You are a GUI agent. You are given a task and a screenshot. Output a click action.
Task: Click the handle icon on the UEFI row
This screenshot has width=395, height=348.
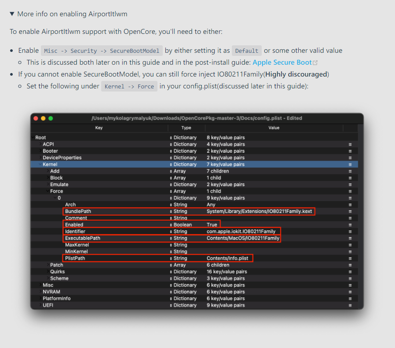(350, 305)
